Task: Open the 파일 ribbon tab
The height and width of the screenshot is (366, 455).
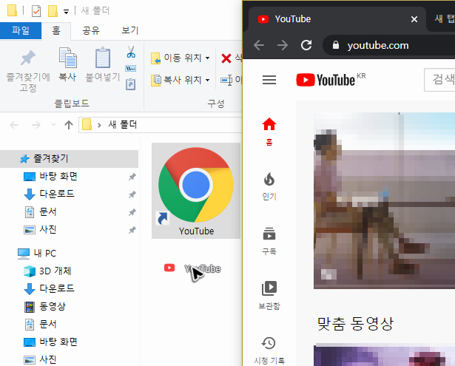Action: pos(21,30)
